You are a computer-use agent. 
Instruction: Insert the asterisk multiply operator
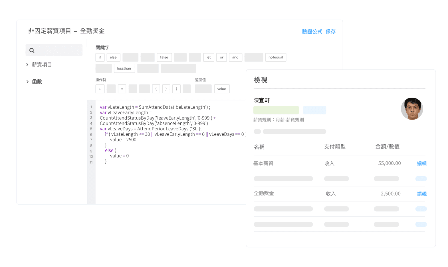click(x=122, y=89)
